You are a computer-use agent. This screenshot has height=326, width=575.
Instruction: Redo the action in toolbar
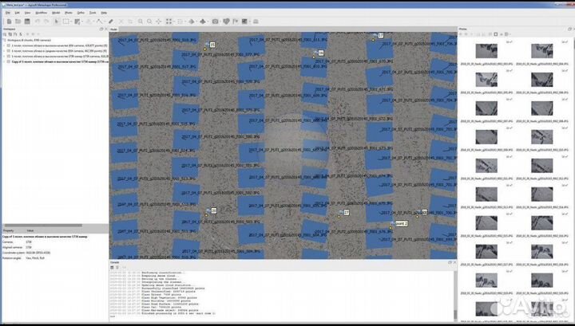pos(46,22)
